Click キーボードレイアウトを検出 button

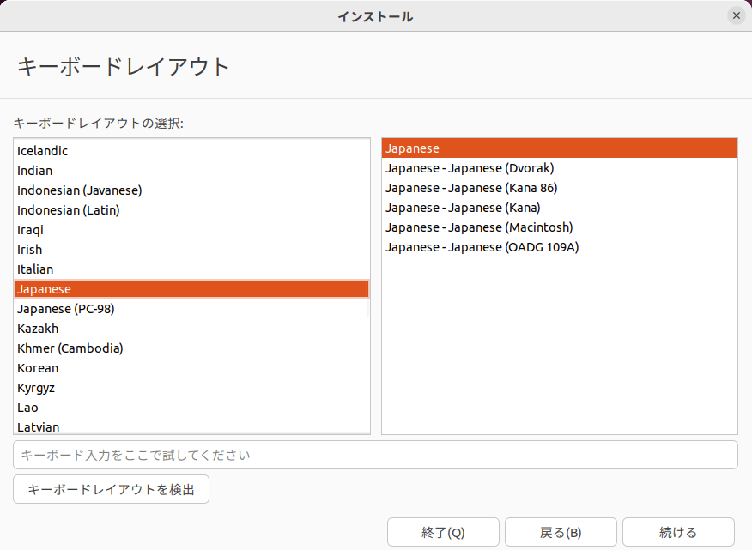coord(112,489)
